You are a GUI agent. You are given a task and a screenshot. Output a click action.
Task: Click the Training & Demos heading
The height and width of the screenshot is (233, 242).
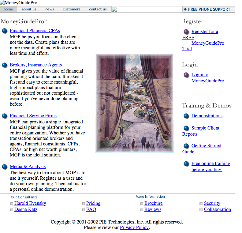(207, 105)
